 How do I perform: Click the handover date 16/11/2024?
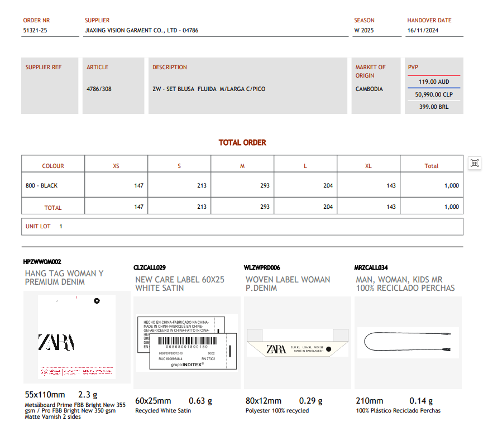(x=423, y=31)
